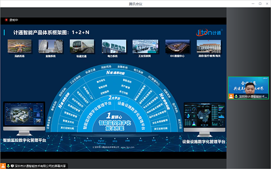Viewport: 271px width, 169px height.
Task: Click the www.jiton.com footer link
Action: 127,147
